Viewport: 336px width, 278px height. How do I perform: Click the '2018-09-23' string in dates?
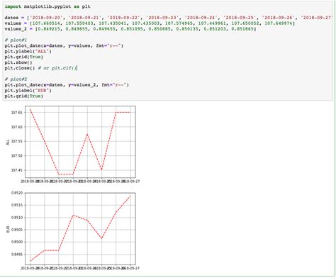162,18
